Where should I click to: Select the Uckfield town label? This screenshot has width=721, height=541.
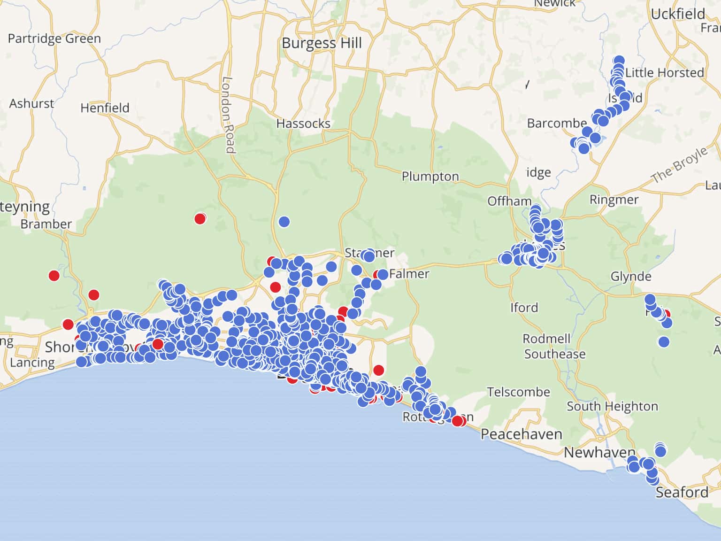[678, 14]
